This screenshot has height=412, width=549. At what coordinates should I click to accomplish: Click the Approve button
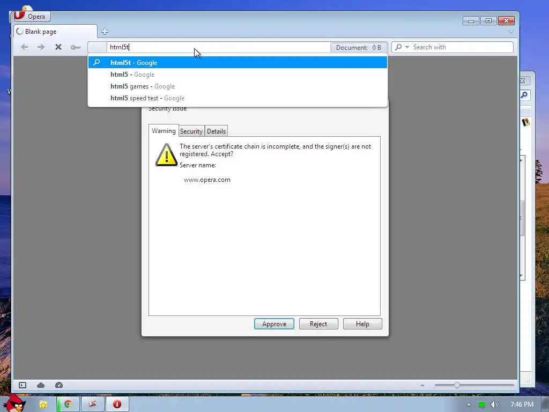click(274, 324)
